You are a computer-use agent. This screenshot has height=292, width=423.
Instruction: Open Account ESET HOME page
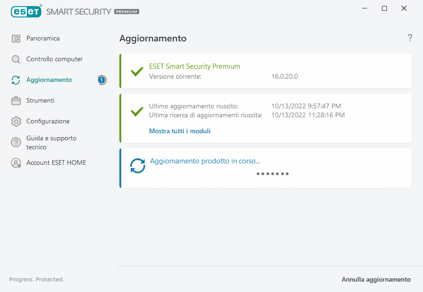tap(56, 163)
